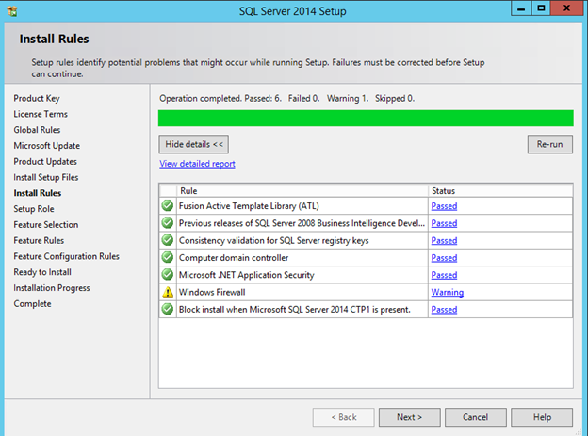The width and height of the screenshot is (588, 436).
Task: Select Install Setup Files step
Action: (46, 177)
